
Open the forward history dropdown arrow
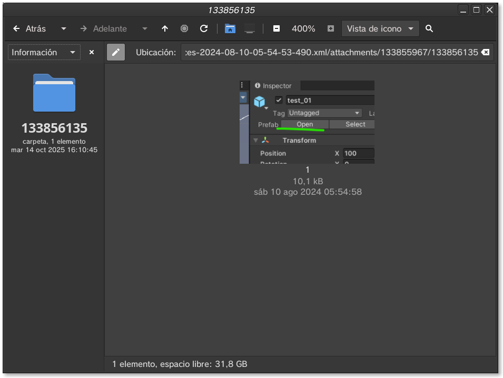[145, 29]
